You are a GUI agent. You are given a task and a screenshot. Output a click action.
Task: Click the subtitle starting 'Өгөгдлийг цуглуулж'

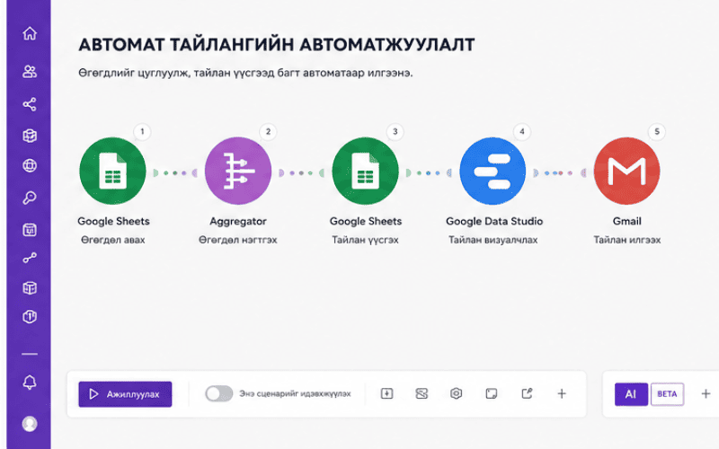click(x=245, y=73)
